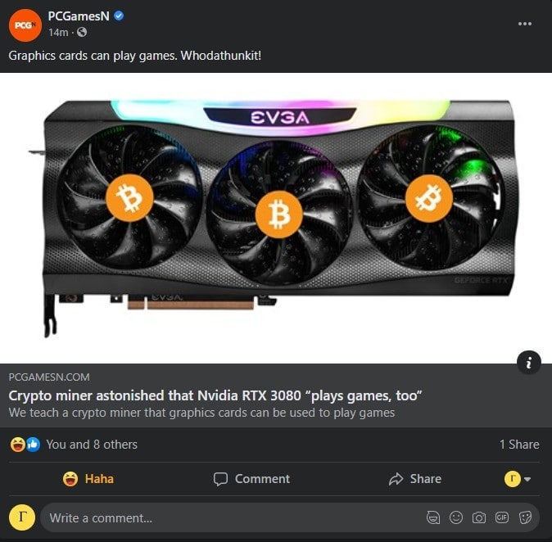Click the avatar sticker icon in the comment box
552x542 pixels.
click(x=433, y=517)
